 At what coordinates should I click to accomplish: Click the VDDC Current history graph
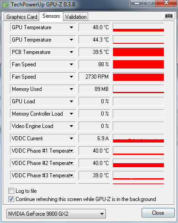(138, 138)
